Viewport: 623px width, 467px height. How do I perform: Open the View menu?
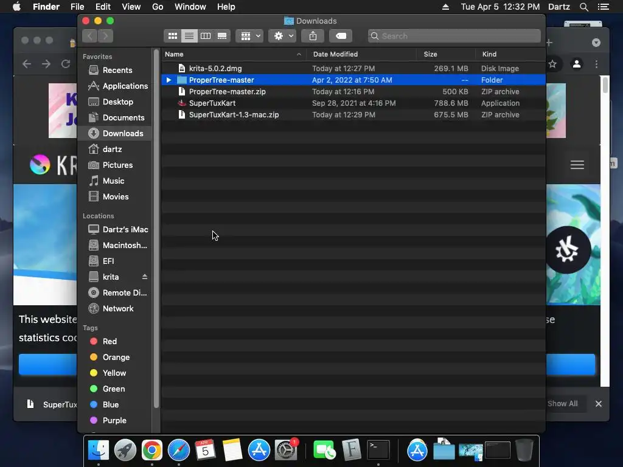tap(131, 7)
